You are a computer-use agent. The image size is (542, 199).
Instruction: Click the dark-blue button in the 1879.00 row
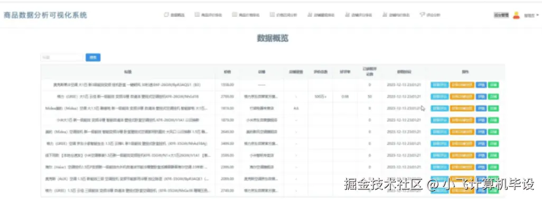point(481,120)
